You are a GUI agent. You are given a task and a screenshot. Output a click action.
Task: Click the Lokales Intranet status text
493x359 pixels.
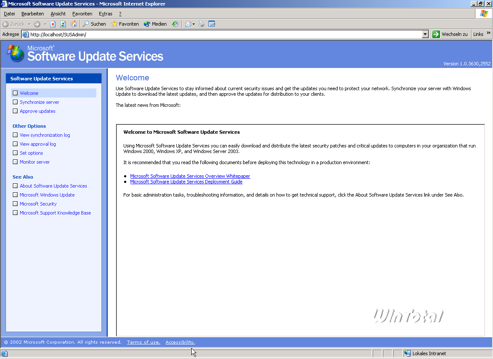(429, 354)
